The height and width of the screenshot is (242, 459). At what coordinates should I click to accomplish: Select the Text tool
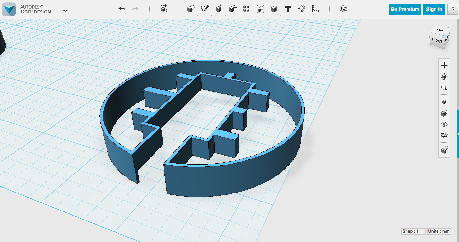point(287,9)
